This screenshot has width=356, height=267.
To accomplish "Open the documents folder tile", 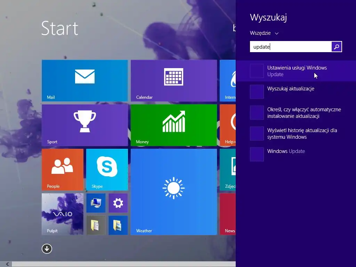I will [x=96, y=225].
